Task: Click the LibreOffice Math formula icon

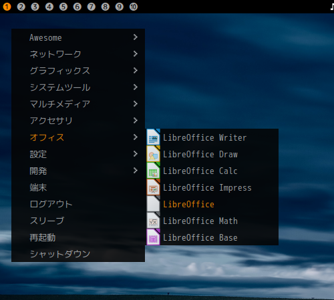Action: [153, 221]
